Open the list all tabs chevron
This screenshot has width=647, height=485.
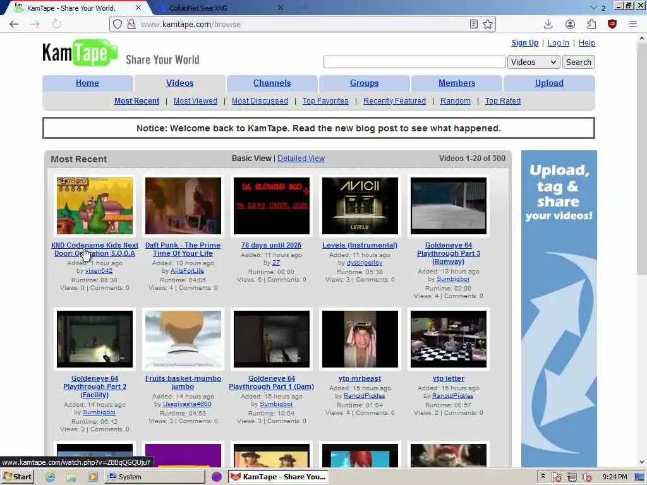pos(593,8)
